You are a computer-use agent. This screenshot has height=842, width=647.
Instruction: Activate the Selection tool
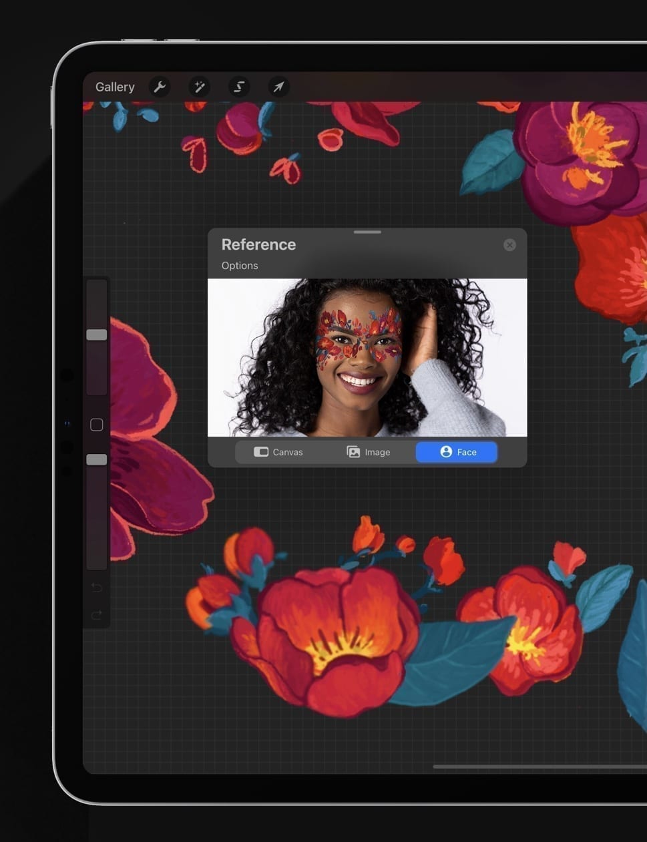click(238, 87)
